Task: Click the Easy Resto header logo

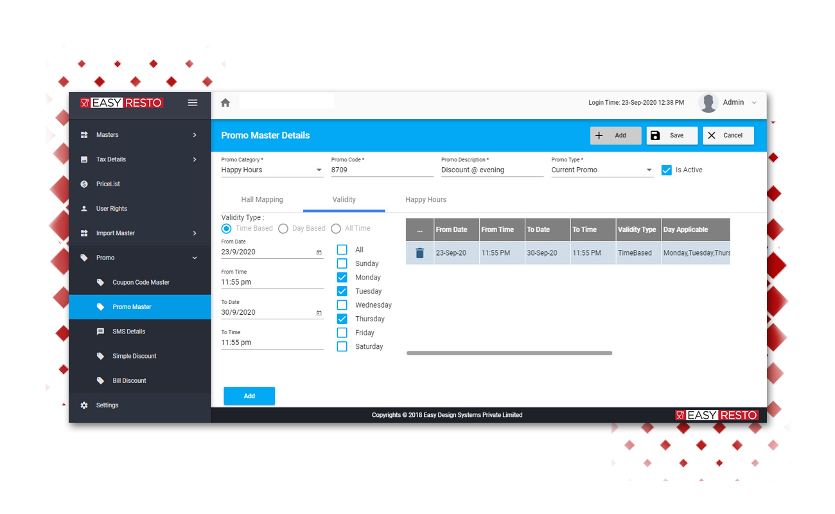Action: [121, 103]
